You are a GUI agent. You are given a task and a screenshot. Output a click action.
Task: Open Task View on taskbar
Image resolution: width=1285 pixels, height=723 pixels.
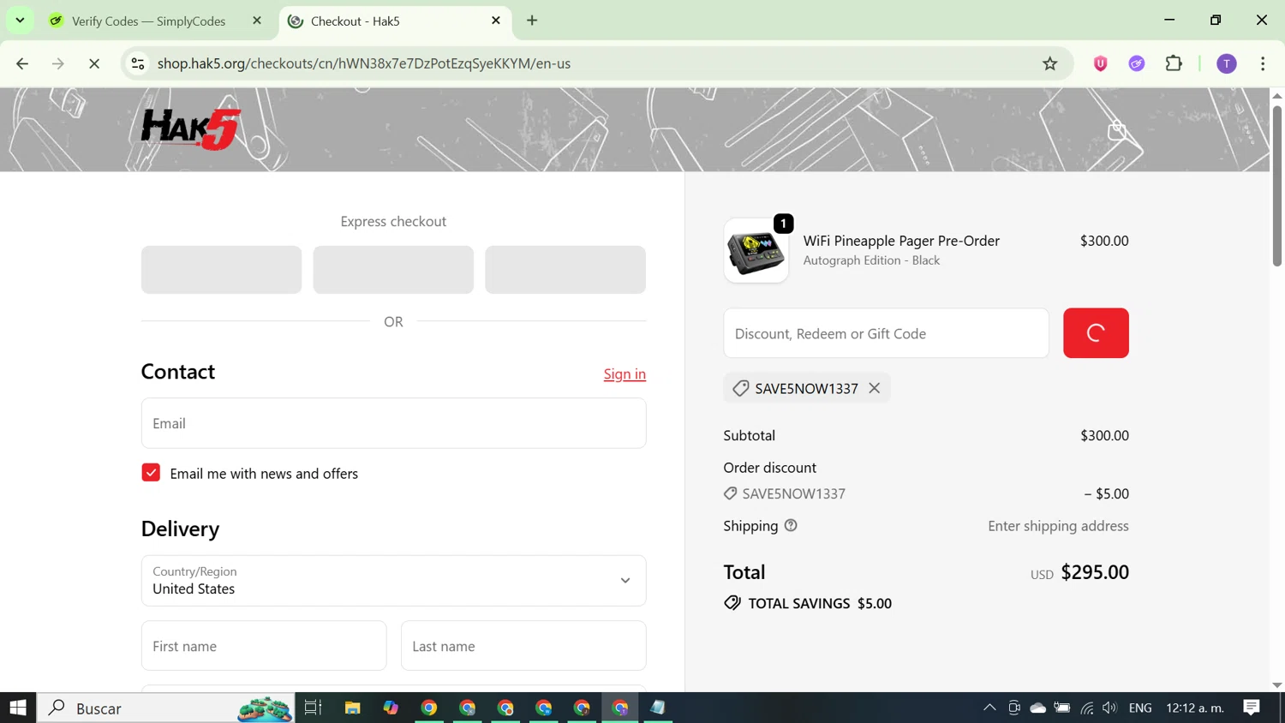pyautogui.click(x=313, y=708)
